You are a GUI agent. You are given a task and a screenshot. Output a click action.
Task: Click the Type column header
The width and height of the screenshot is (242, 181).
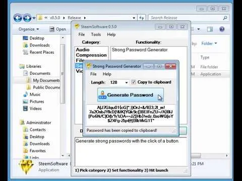(x=205, y=57)
